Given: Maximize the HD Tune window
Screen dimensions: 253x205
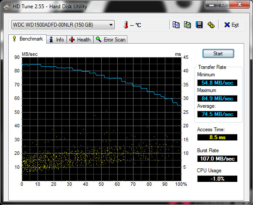Looking at the screenshot, I should tap(223, 4).
